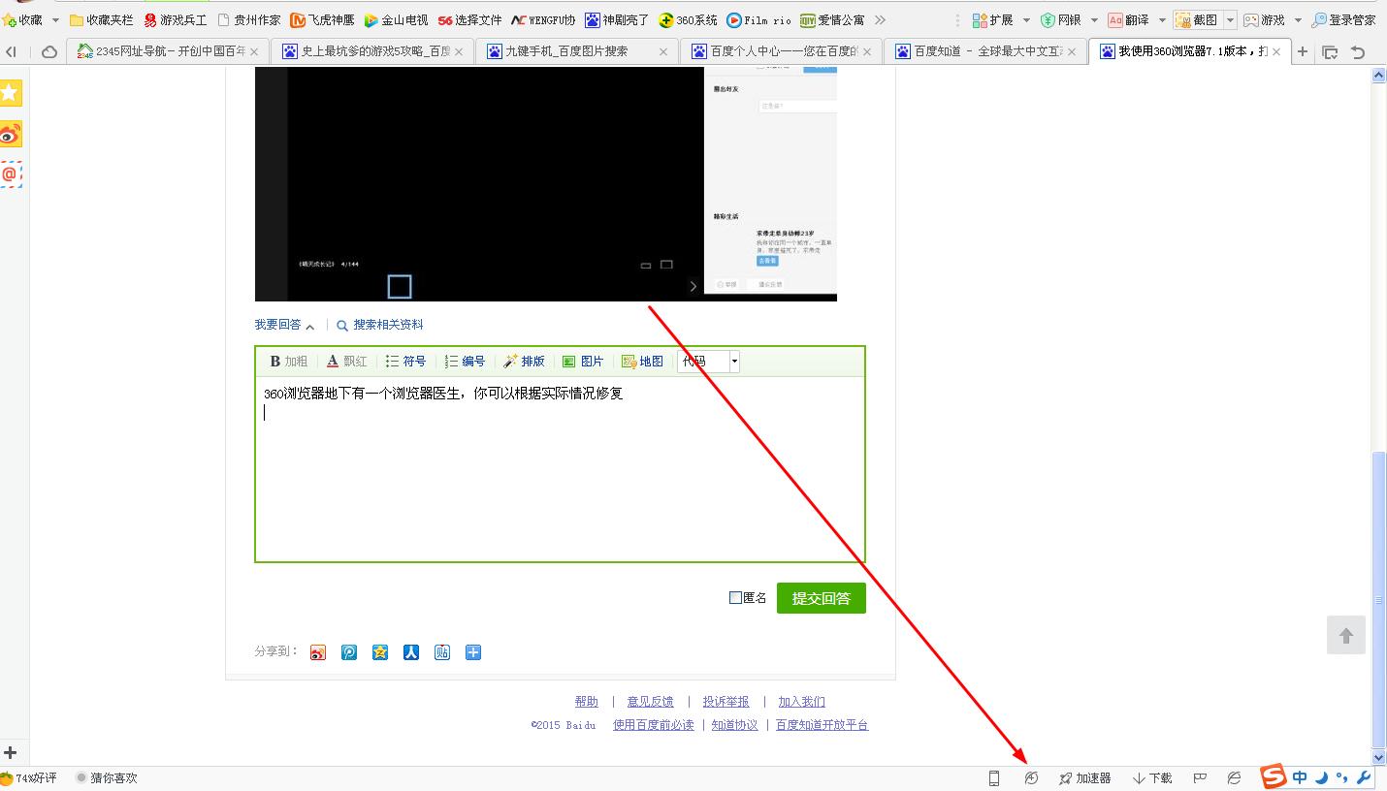
Task: Open the tab list window icon
Action: point(1330,51)
